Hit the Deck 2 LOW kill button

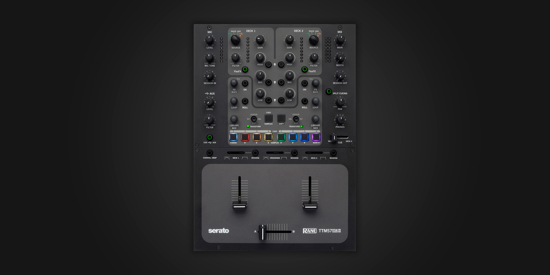[x=281, y=100]
